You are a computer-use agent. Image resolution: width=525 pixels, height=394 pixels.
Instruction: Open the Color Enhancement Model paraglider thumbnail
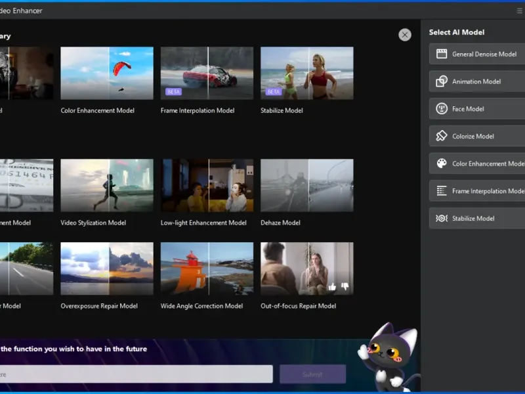(x=107, y=73)
